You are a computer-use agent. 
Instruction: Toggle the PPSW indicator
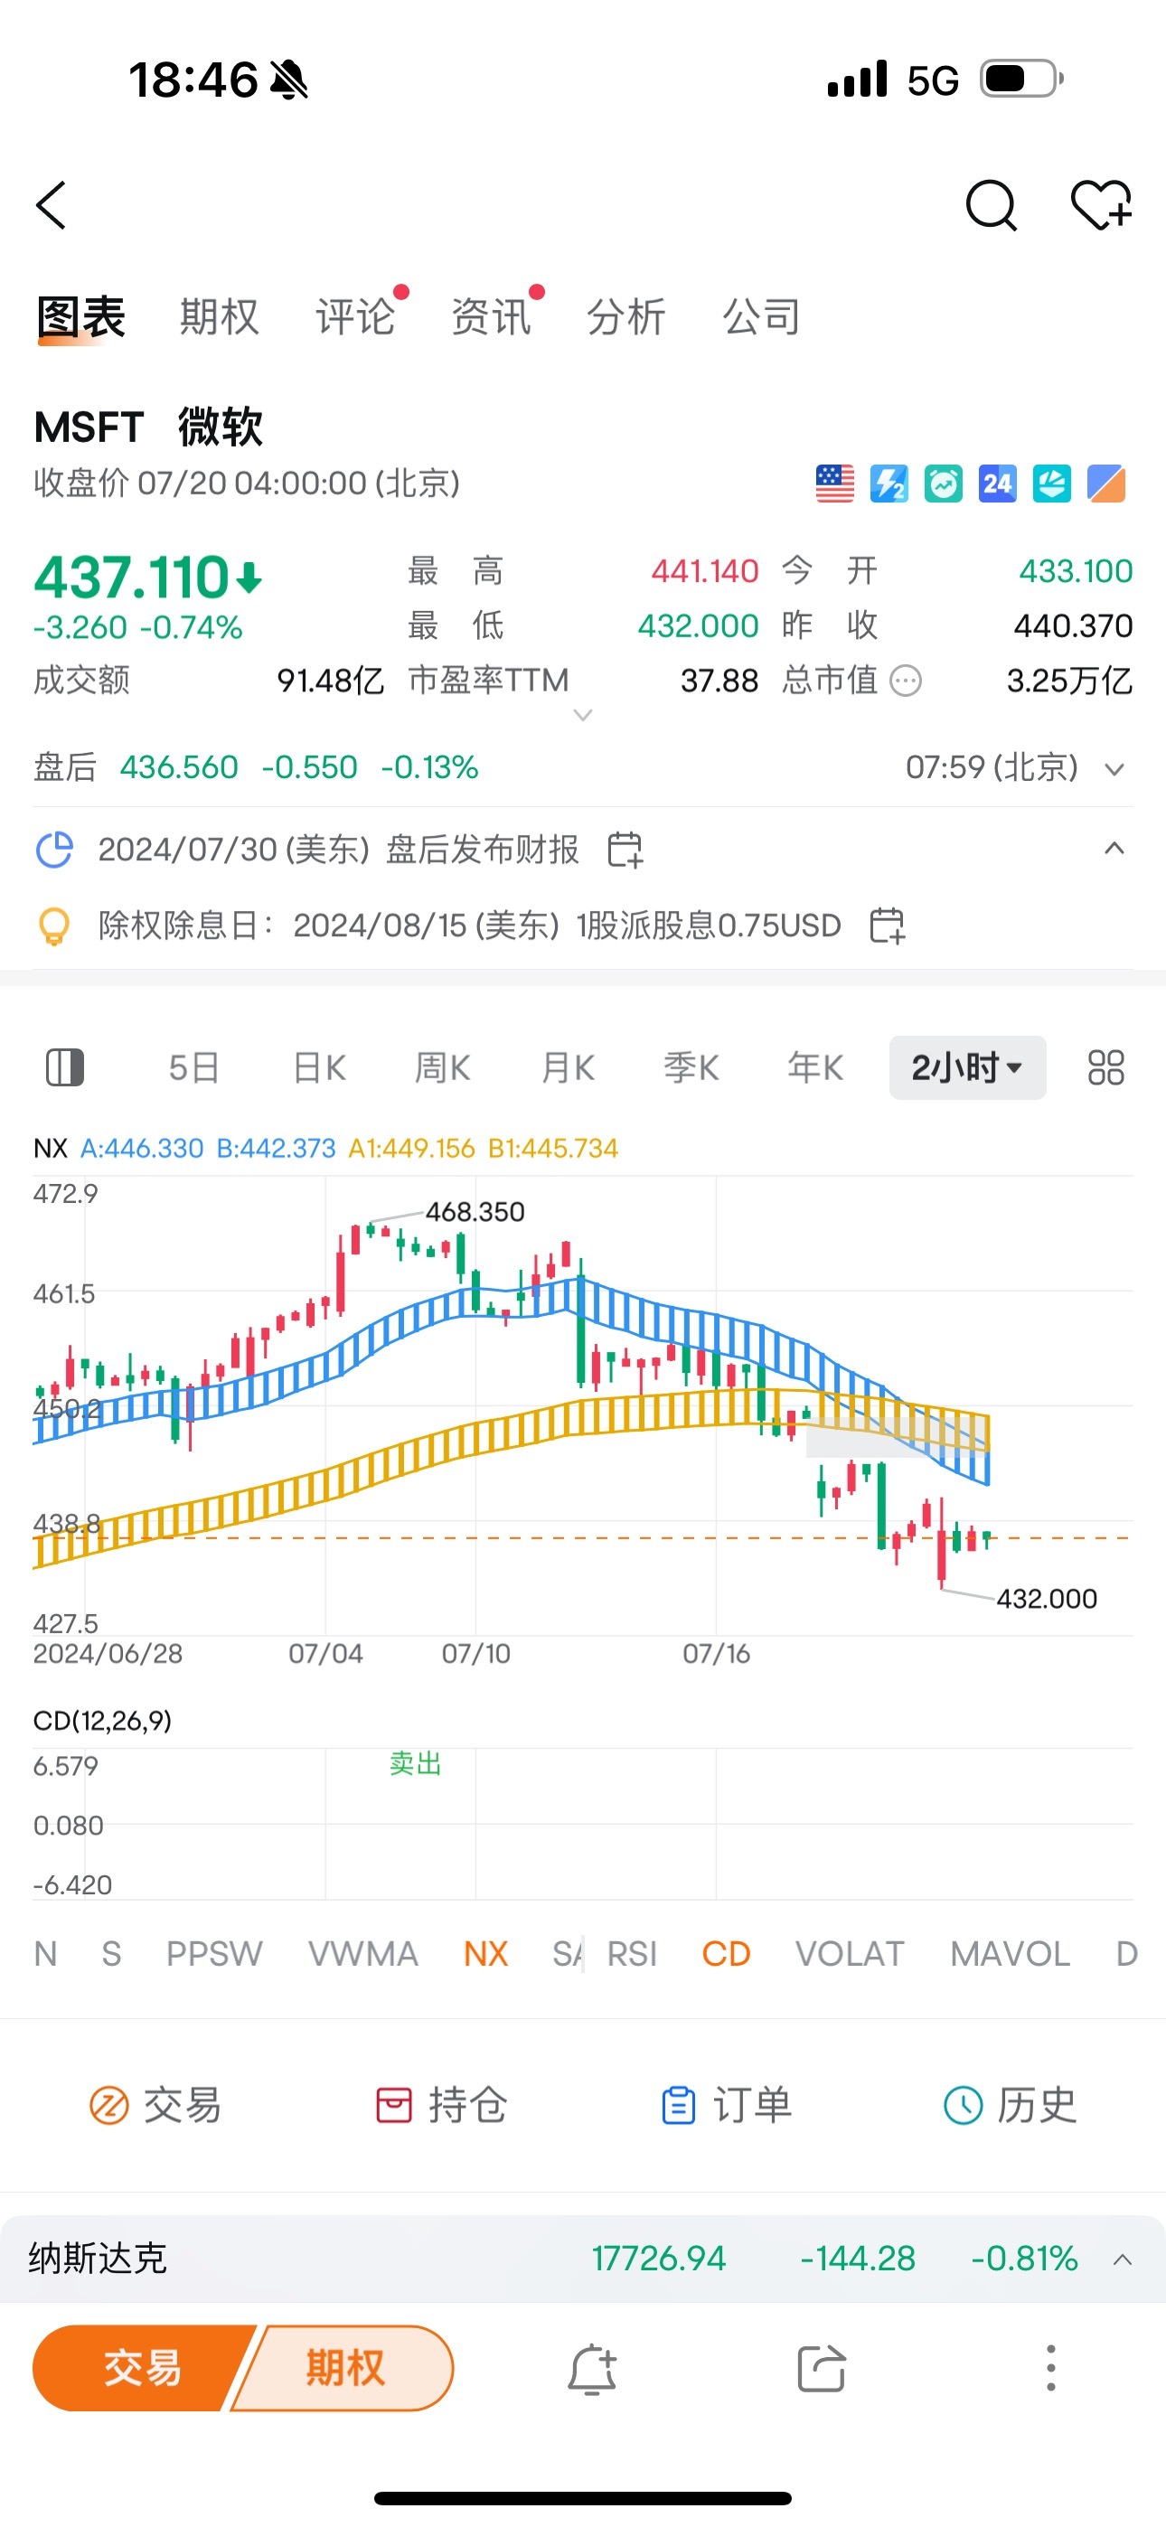pyautogui.click(x=214, y=1954)
